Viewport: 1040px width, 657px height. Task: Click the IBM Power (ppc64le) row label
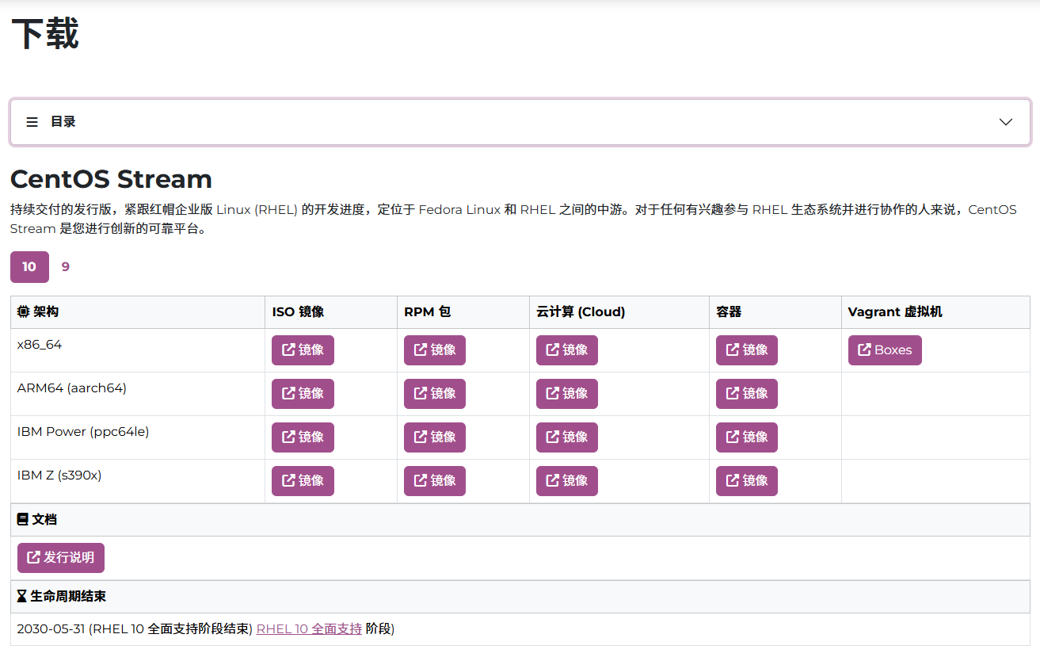coord(83,432)
